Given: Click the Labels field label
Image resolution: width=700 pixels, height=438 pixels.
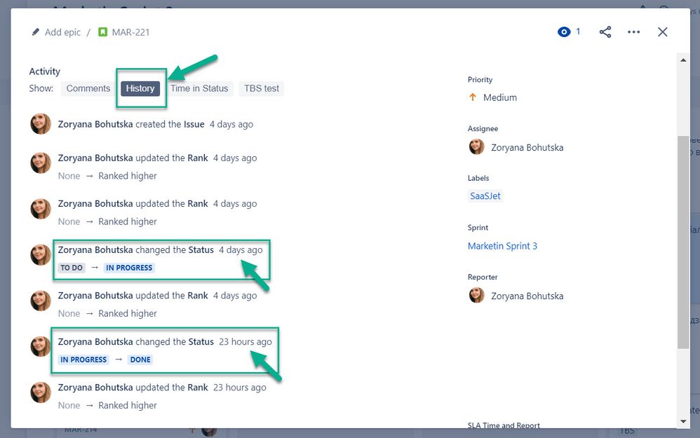Looking at the screenshot, I should pyautogui.click(x=478, y=178).
